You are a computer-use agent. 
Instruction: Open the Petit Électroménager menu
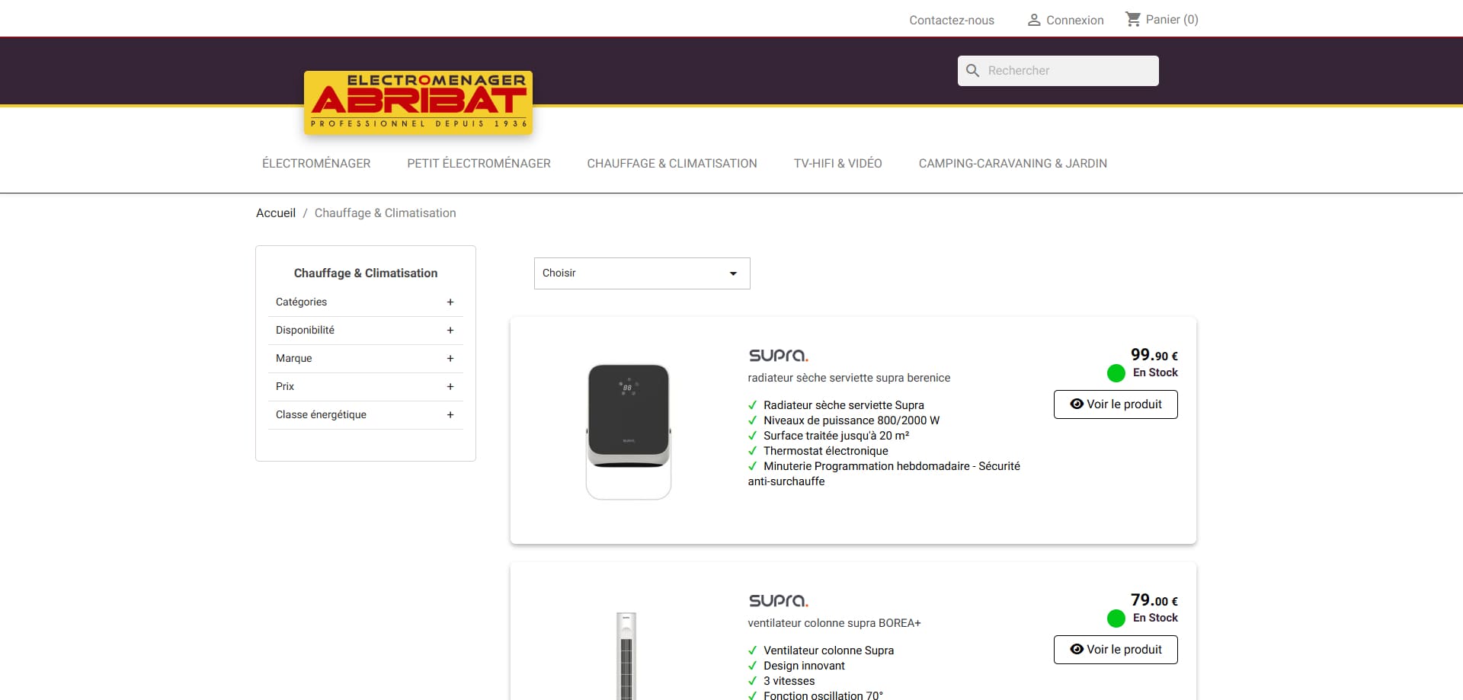coord(479,163)
